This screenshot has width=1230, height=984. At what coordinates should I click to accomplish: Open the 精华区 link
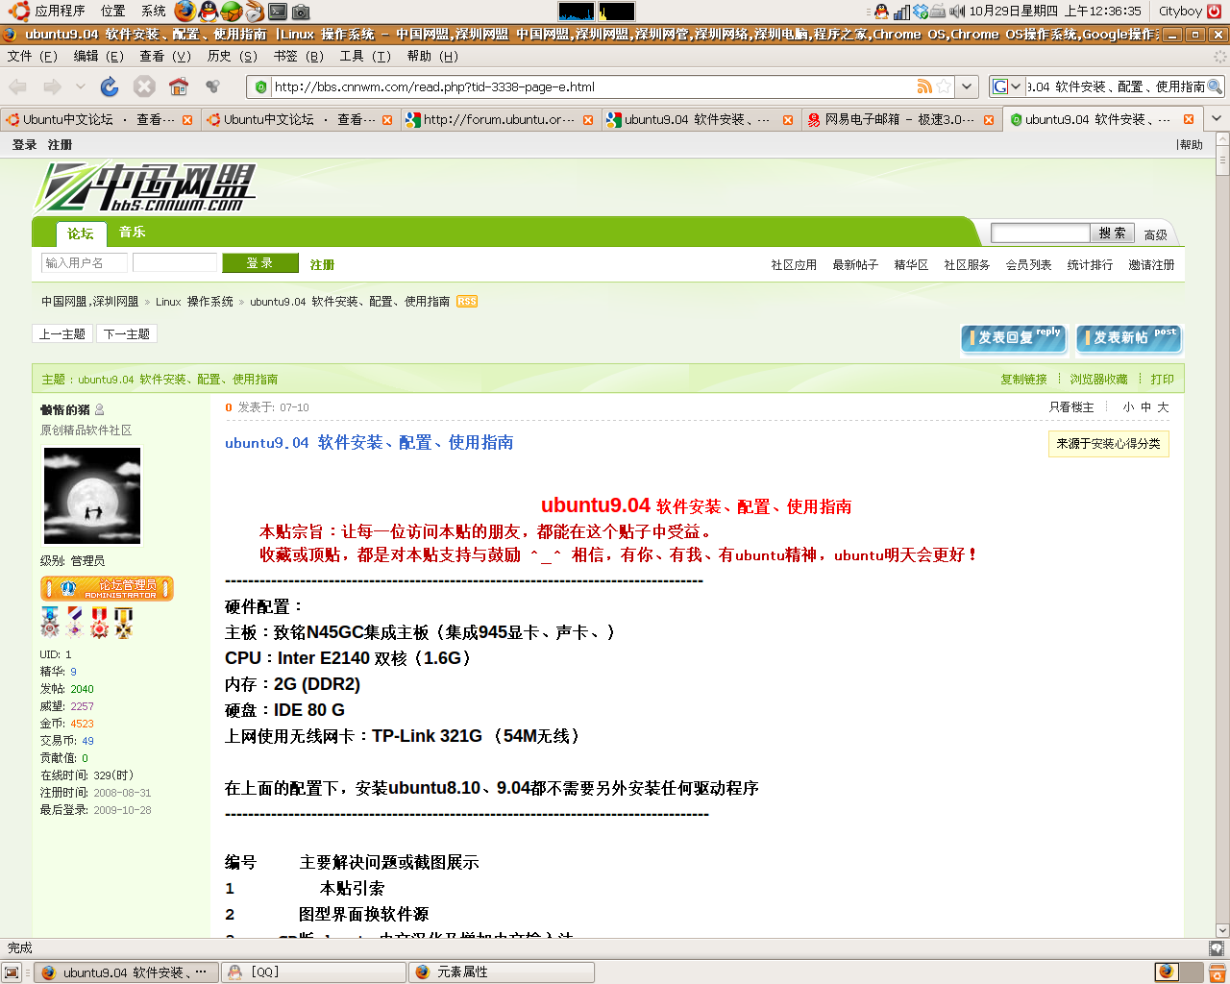[x=911, y=265]
